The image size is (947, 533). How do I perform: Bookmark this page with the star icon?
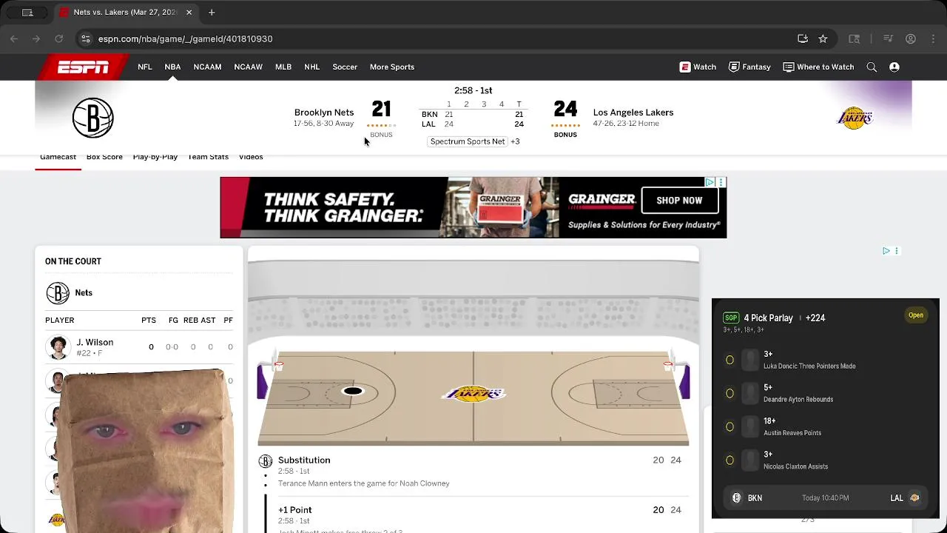[823, 38]
